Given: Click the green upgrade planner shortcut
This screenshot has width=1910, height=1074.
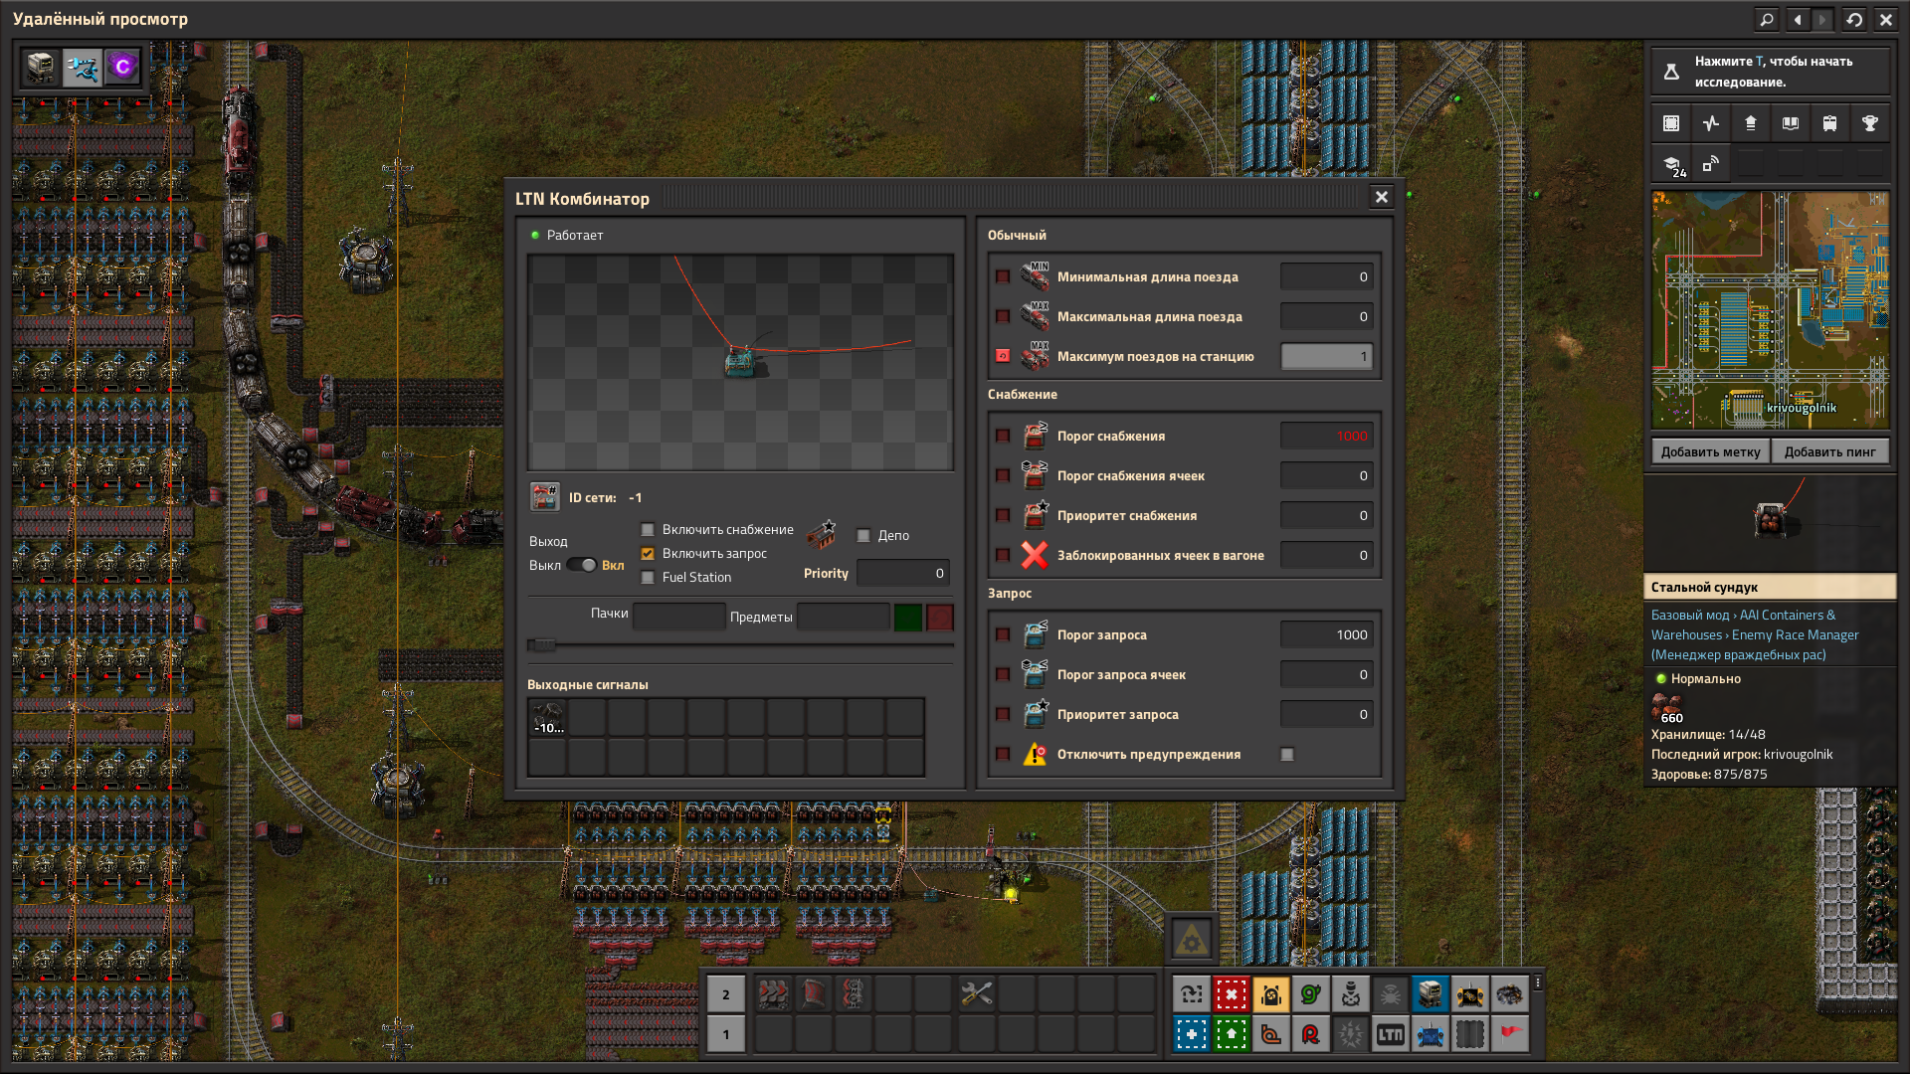Looking at the screenshot, I should click(x=1232, y=1034).
